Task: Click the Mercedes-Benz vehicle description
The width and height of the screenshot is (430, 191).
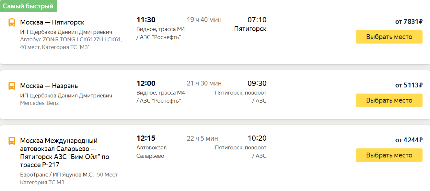Action: tap(40, 103)
